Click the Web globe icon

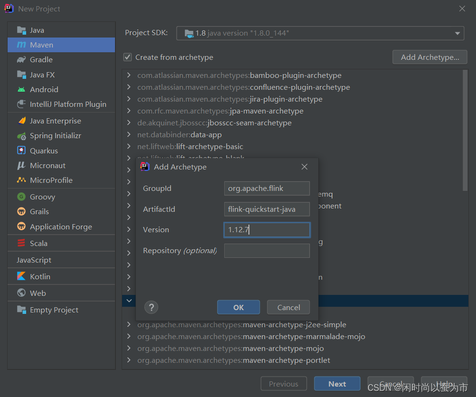21,293
